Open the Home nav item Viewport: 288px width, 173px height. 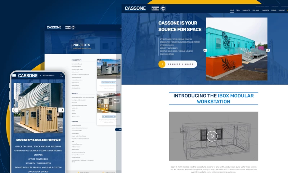[x=231, y=10]
